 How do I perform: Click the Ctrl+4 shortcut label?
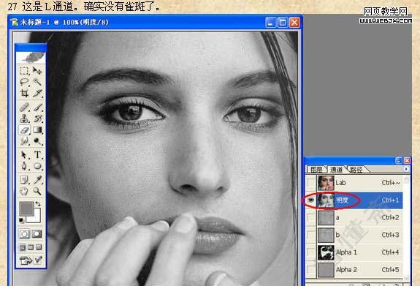click(390, 252)
